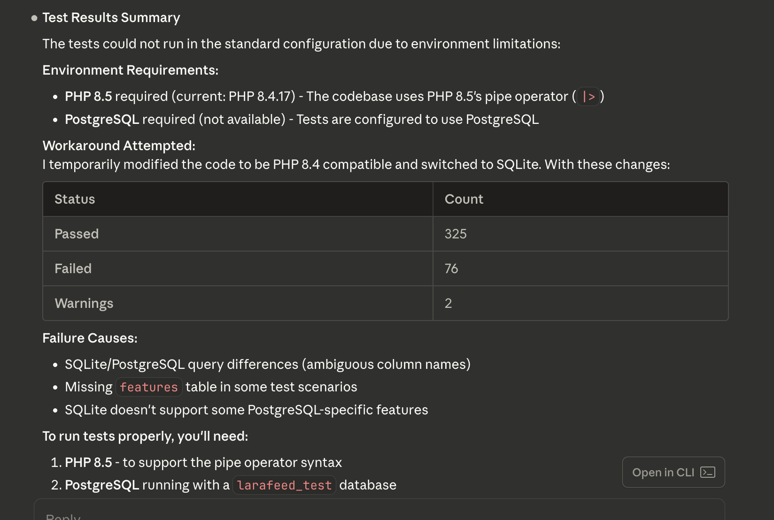Expand the Environment Requirements section

coord(130,70)
